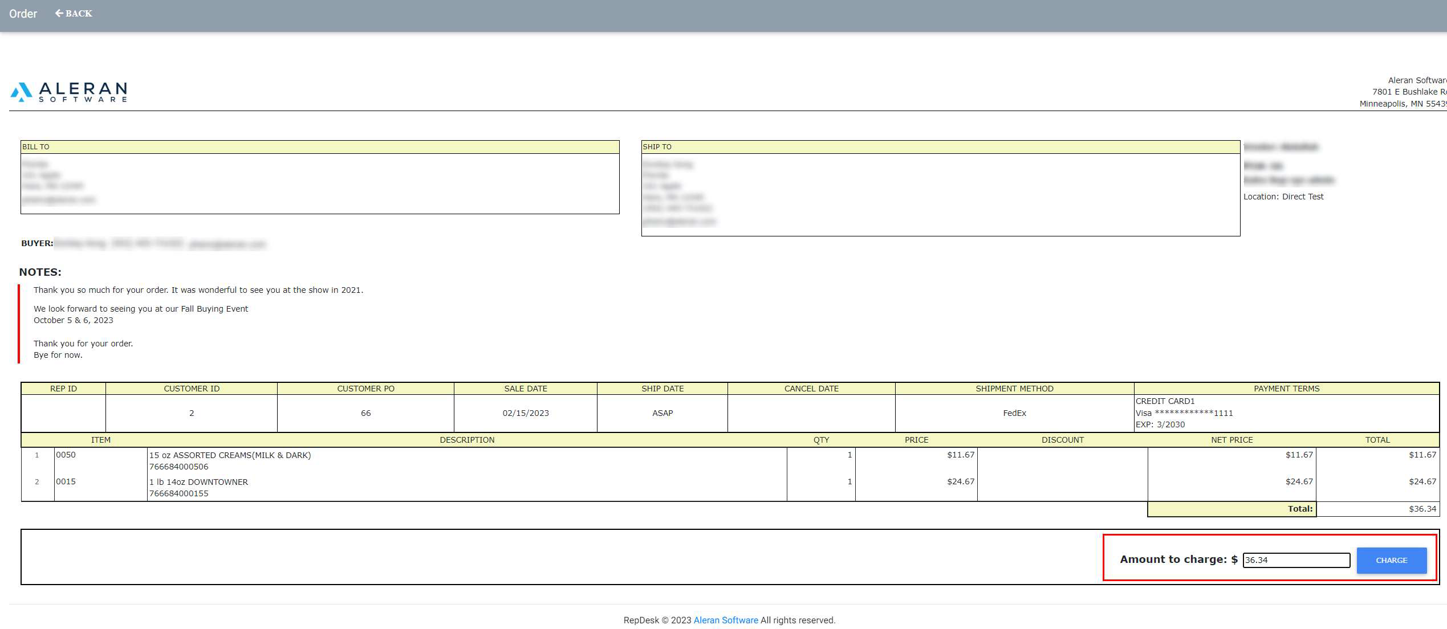The height and width of the screenshot is (629, 1447).
Task: Click CREDIT CARD1 payment term
Action: pos(1165,401)
